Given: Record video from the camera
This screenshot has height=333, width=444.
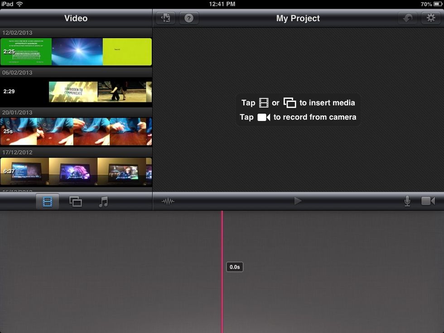Looking at the screenshot, I should tap(428, 201).
